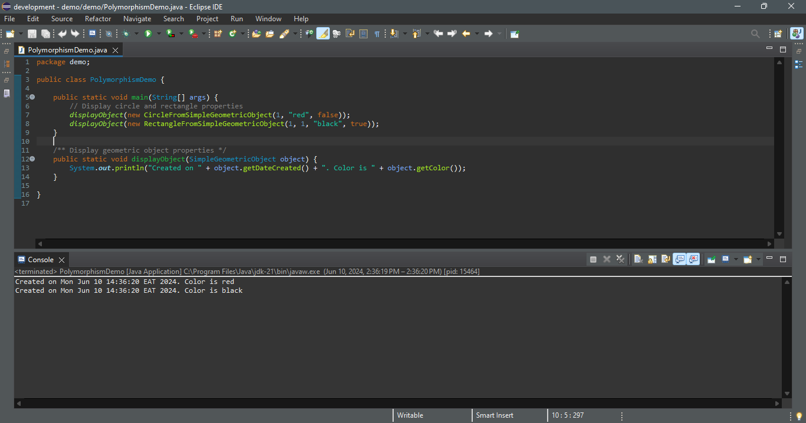
Task: Open the Refactor menu
Action: 97,19
